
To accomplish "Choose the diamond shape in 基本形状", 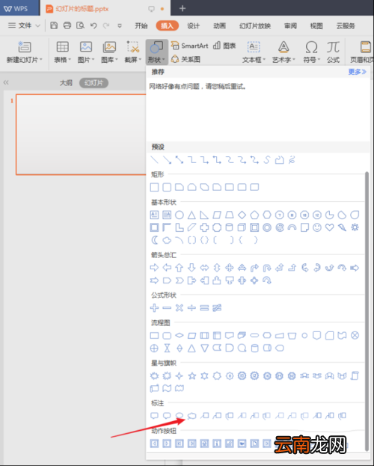I will (x=242, y=215).
